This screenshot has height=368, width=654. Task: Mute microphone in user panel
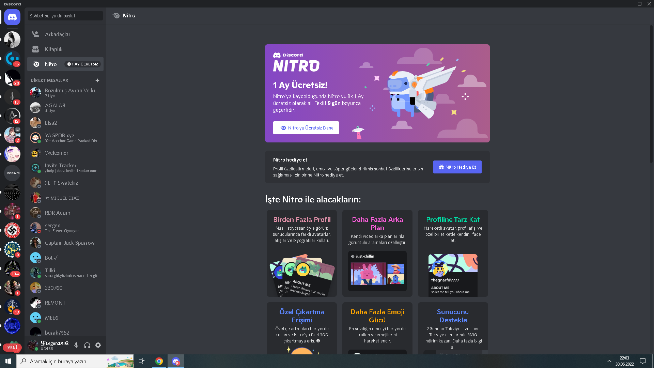[76, 345]
